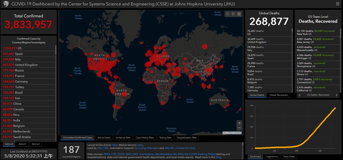The height and width of the screenshot is (160, 343).
Task: Switch to Global Recovered tab
Action: point(278,95)
